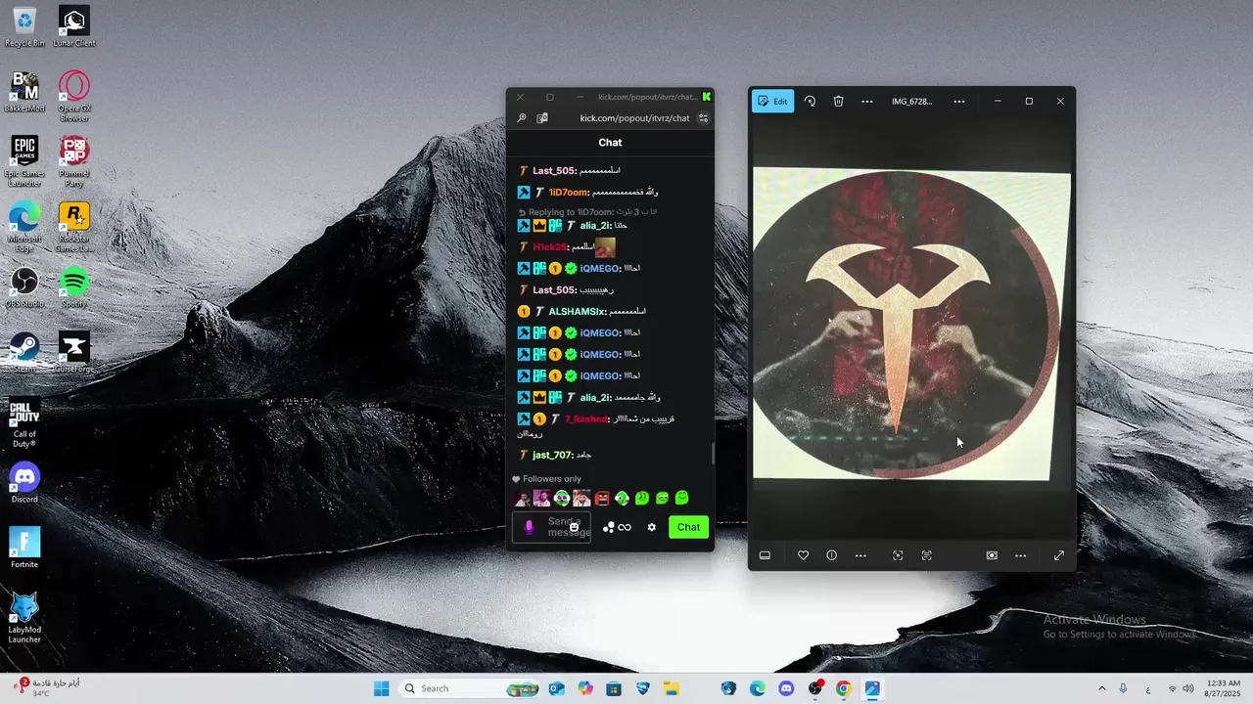The image size is (1253, 704).
Task: Rotate the image in Photos
Action: pyautogui.click(x=810, y=101)
